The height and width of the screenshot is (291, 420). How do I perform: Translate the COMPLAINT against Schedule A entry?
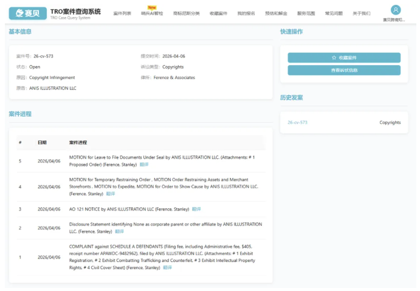[168, 267]
